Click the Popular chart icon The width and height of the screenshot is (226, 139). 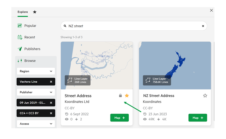[19, 26]
